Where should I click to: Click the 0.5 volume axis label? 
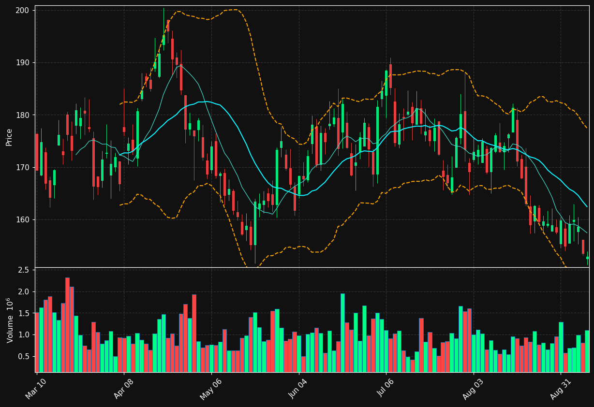(24, 356)
